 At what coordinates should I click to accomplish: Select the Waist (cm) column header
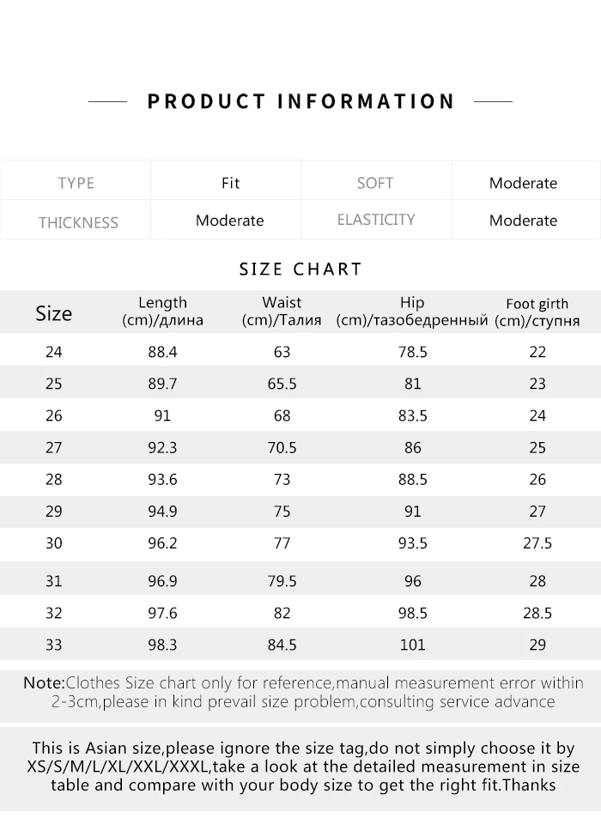click(x=282, y=312)
